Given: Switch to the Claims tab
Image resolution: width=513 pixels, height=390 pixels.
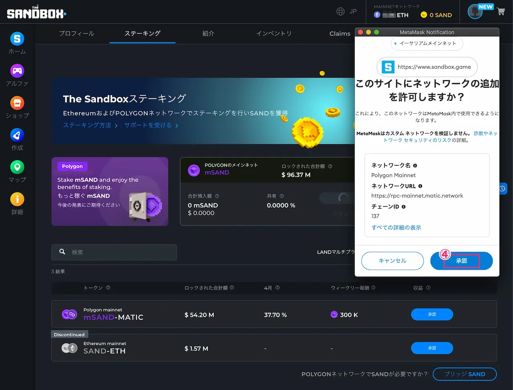Looking at the screenshot, I should click(340, 33).
